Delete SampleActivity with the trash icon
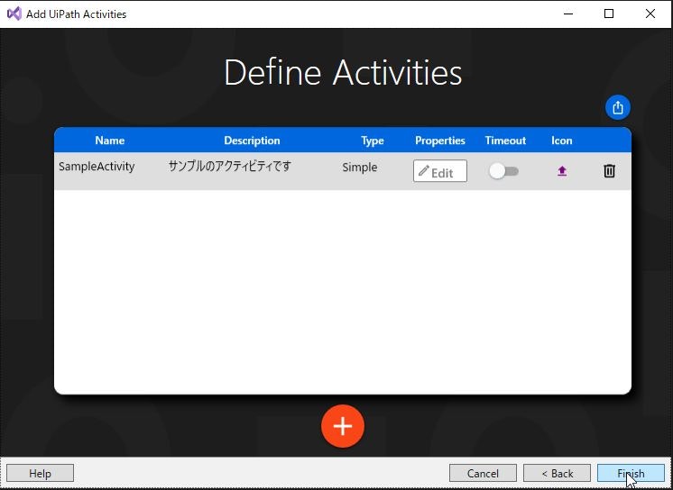The height and width of the screenshot is (490, 673). click(x=609, y=171)
